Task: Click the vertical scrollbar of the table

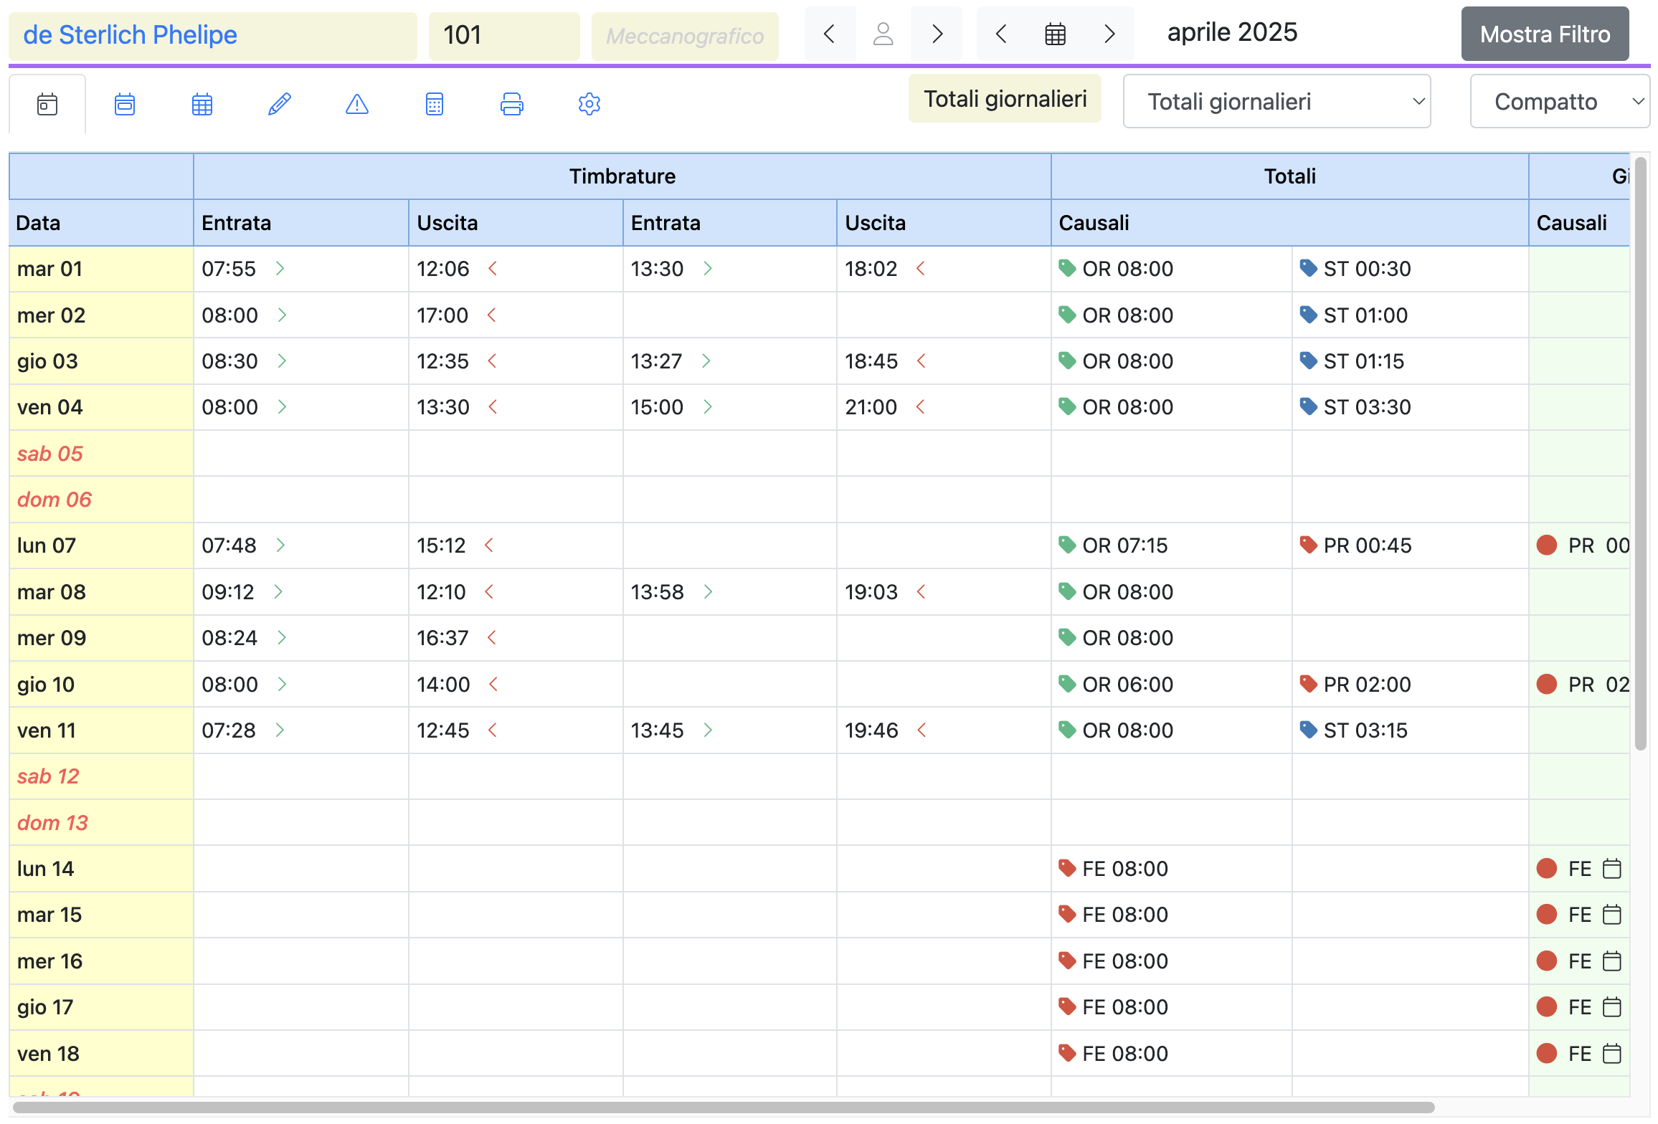Action: [1641, 454]
